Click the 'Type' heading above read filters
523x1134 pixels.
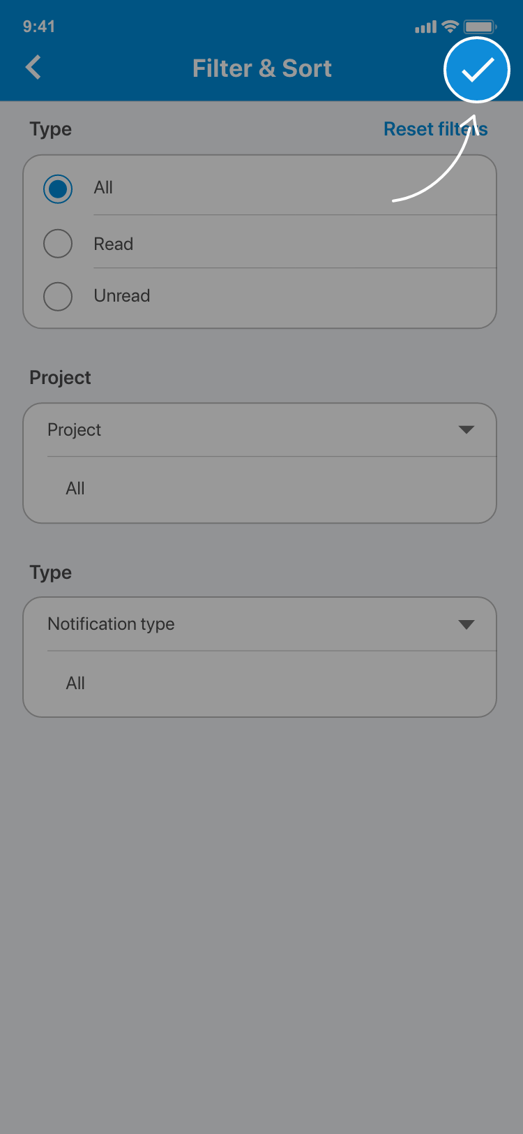click(x=50, y=129)
